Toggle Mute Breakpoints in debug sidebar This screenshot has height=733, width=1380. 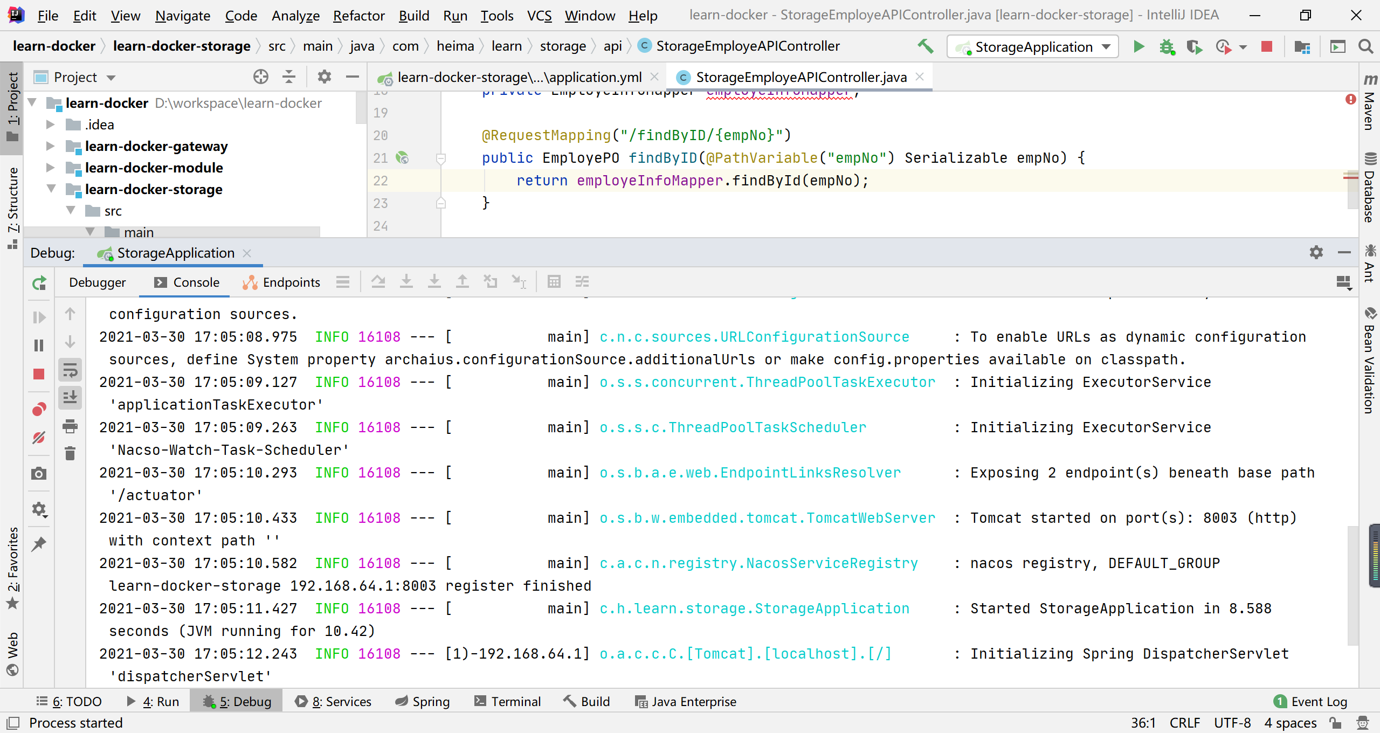click(x=39, y=438)
